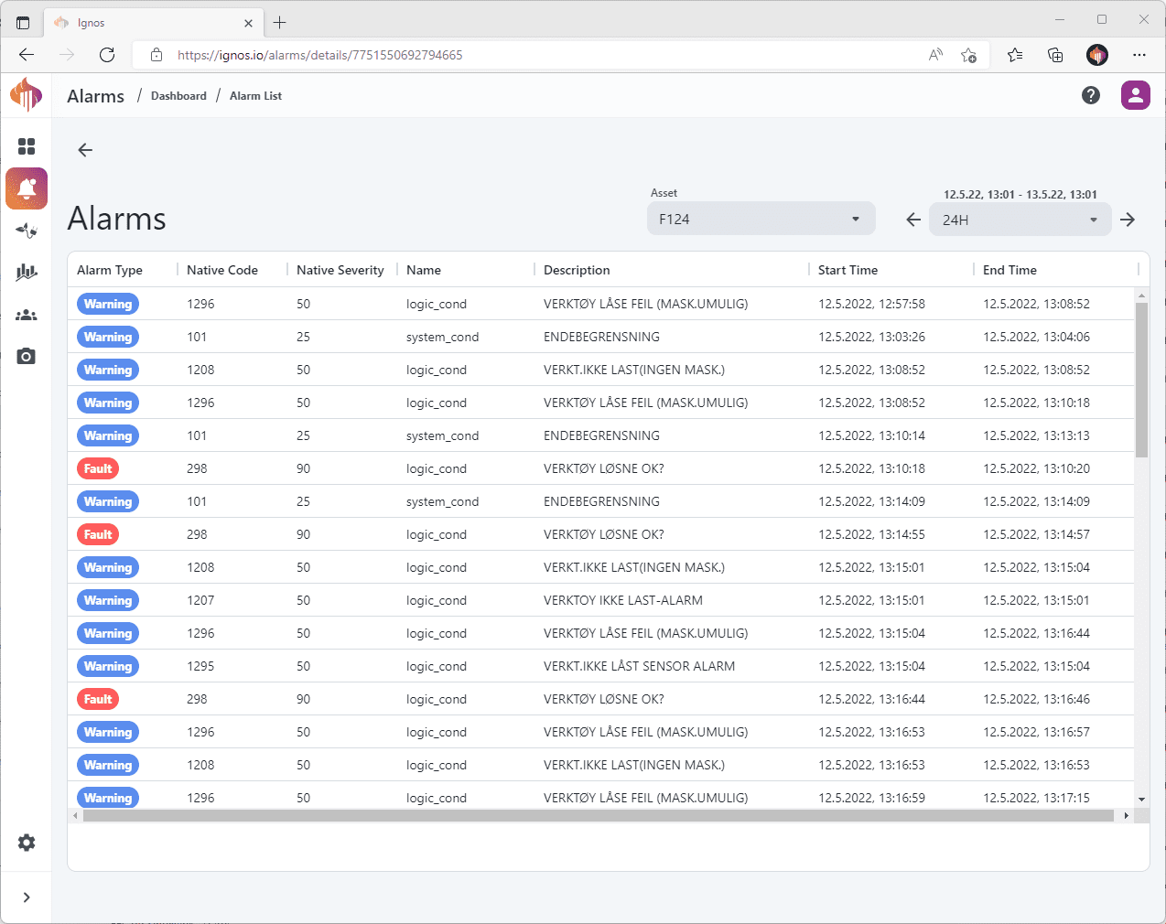Sort by Description column header
The width and height of the screenshot is (1166, 924).
[577, 270]
